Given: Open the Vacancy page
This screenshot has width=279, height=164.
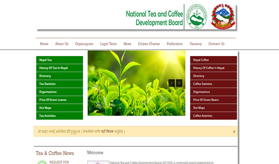Looking at the screenshot, I should click(x=195, y=44).
